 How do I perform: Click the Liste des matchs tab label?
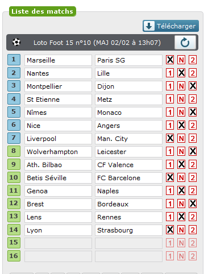click(43, 11)
